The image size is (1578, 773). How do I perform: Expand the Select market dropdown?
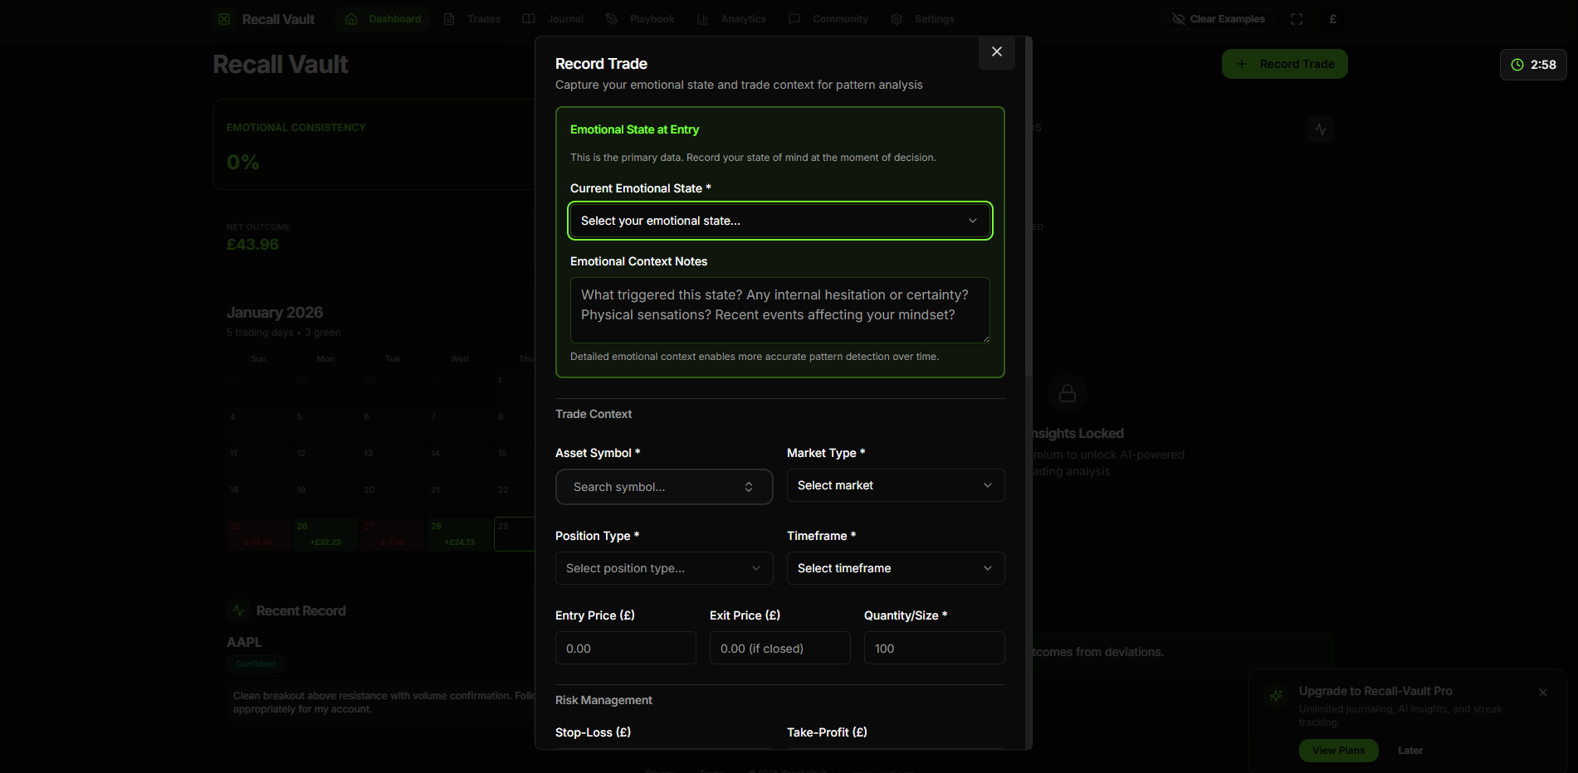coord(895,485)
